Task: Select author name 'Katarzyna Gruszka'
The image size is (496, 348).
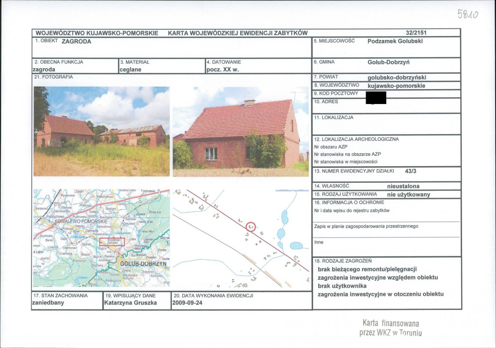Action: coord(131,303)
